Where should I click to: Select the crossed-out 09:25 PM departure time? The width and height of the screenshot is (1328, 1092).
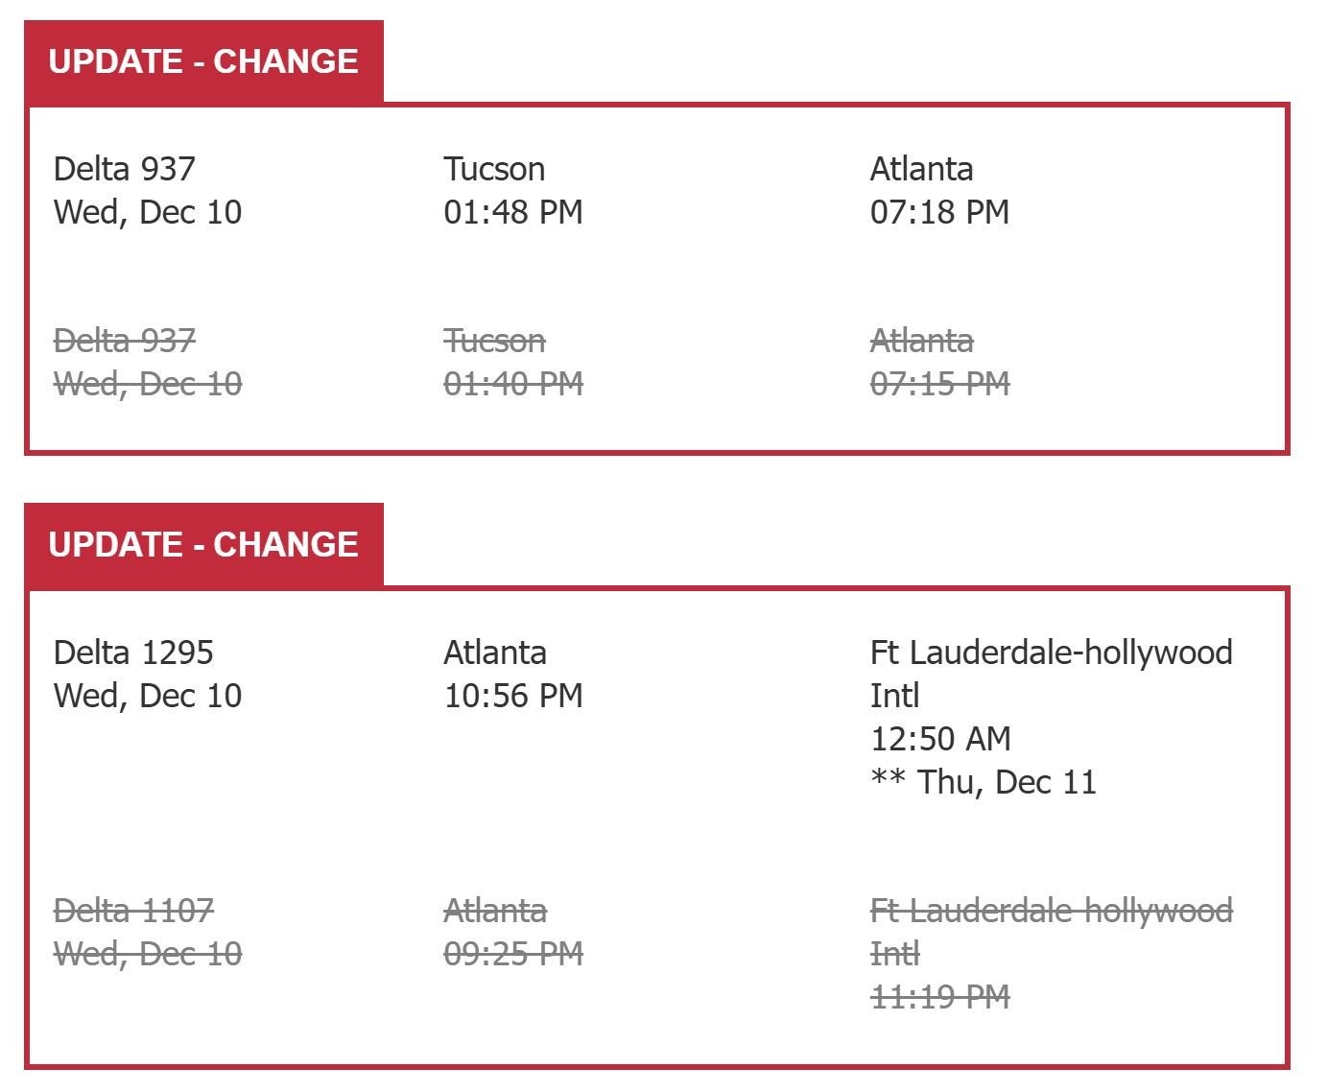pos(513,954)
